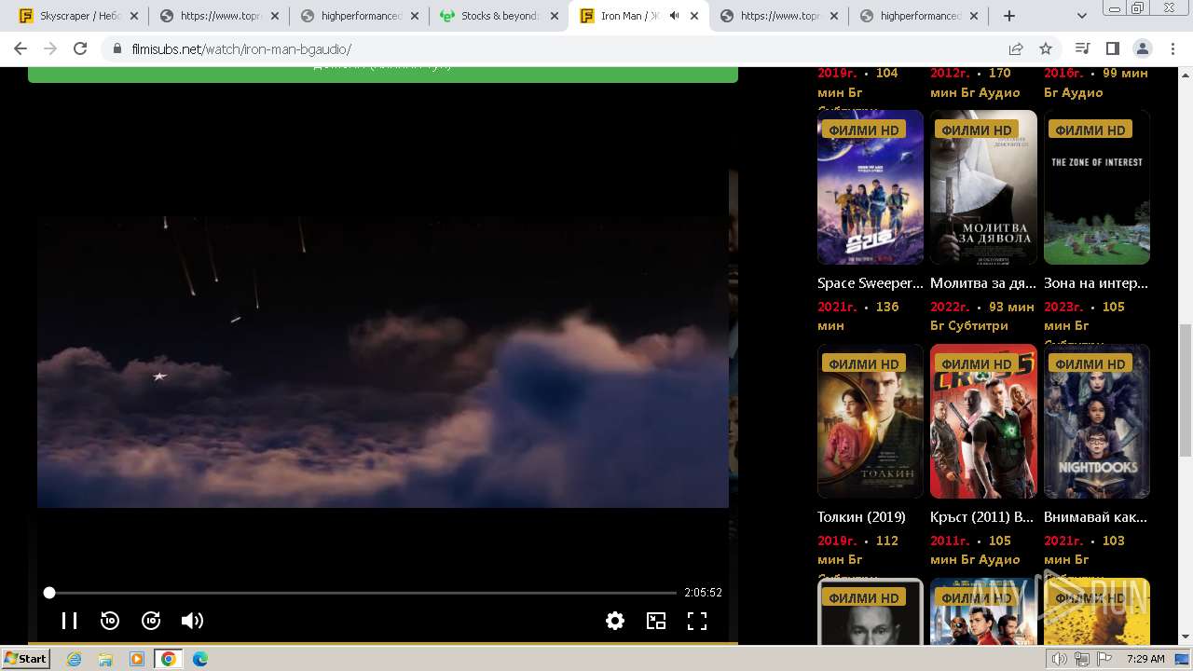
Task: Open the system tray volume icon
Action: point(1060,659)
